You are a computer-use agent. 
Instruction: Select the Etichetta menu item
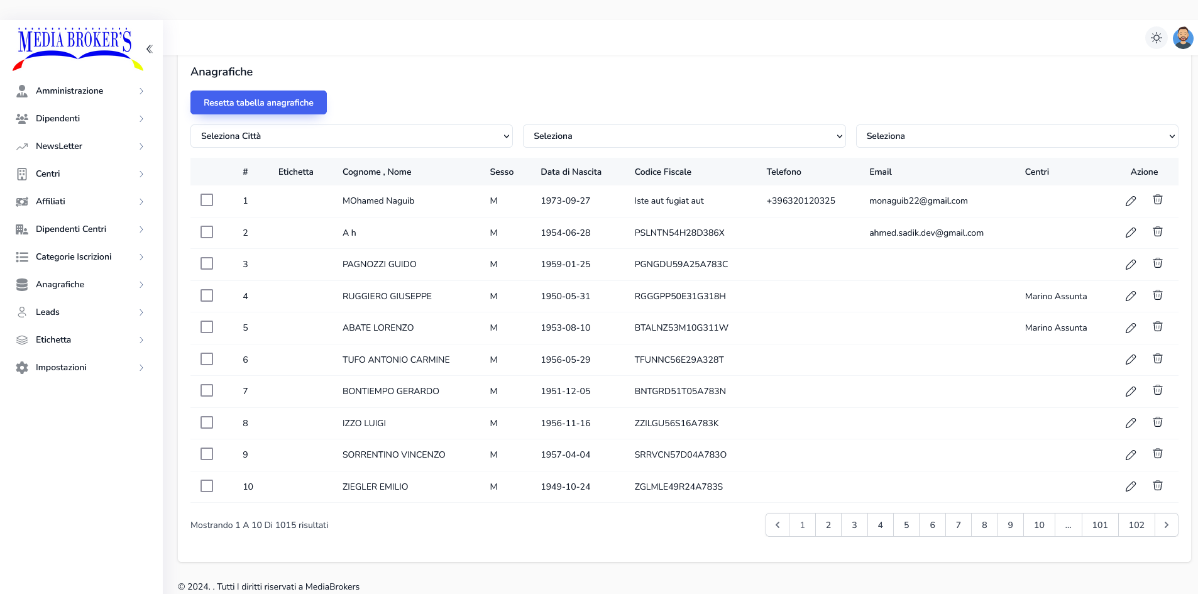click(x=53, y=339)
